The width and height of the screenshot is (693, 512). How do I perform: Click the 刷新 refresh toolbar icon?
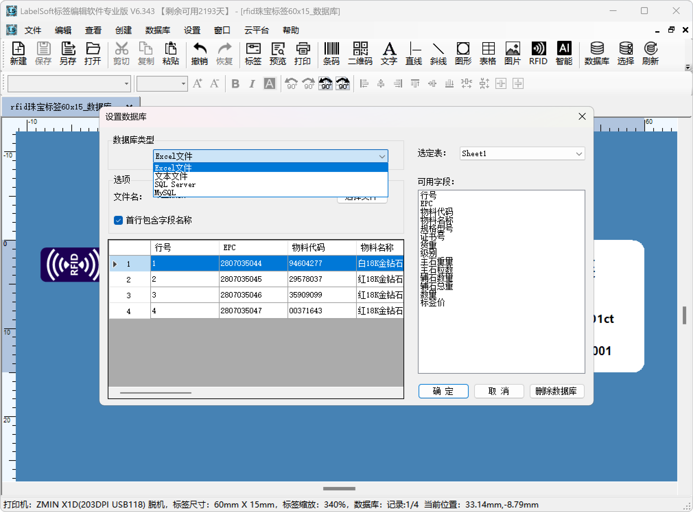pyautogui.click(x=650, y=53)
